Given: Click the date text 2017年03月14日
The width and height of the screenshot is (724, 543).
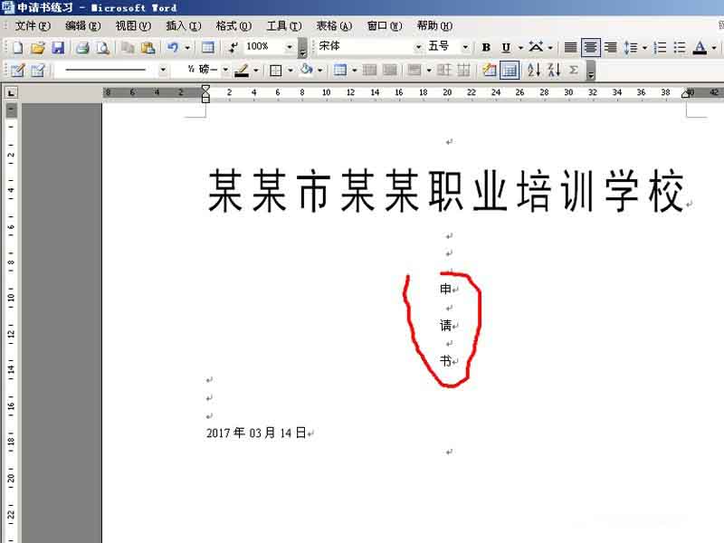Looking at the screenshot, I should [x=256, y=433].
